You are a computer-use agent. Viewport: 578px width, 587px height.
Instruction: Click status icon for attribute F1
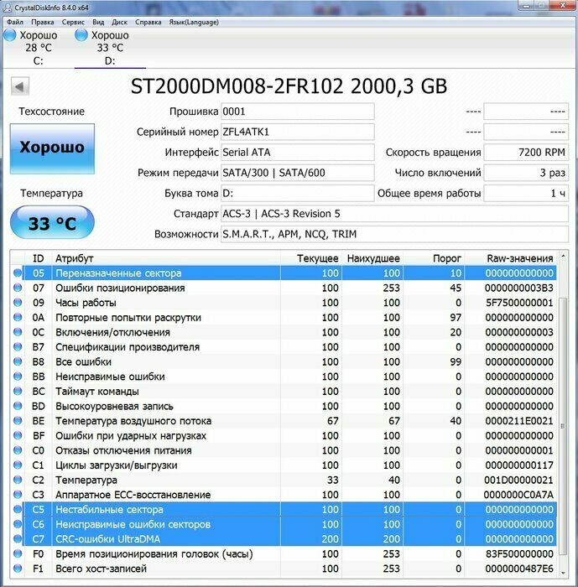pos(18,569)
